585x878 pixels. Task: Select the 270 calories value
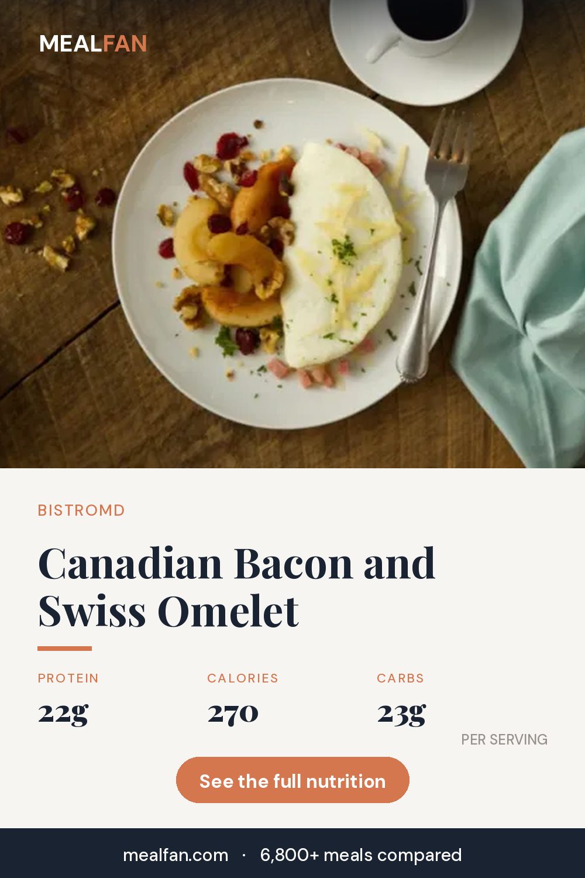(233, 713)
